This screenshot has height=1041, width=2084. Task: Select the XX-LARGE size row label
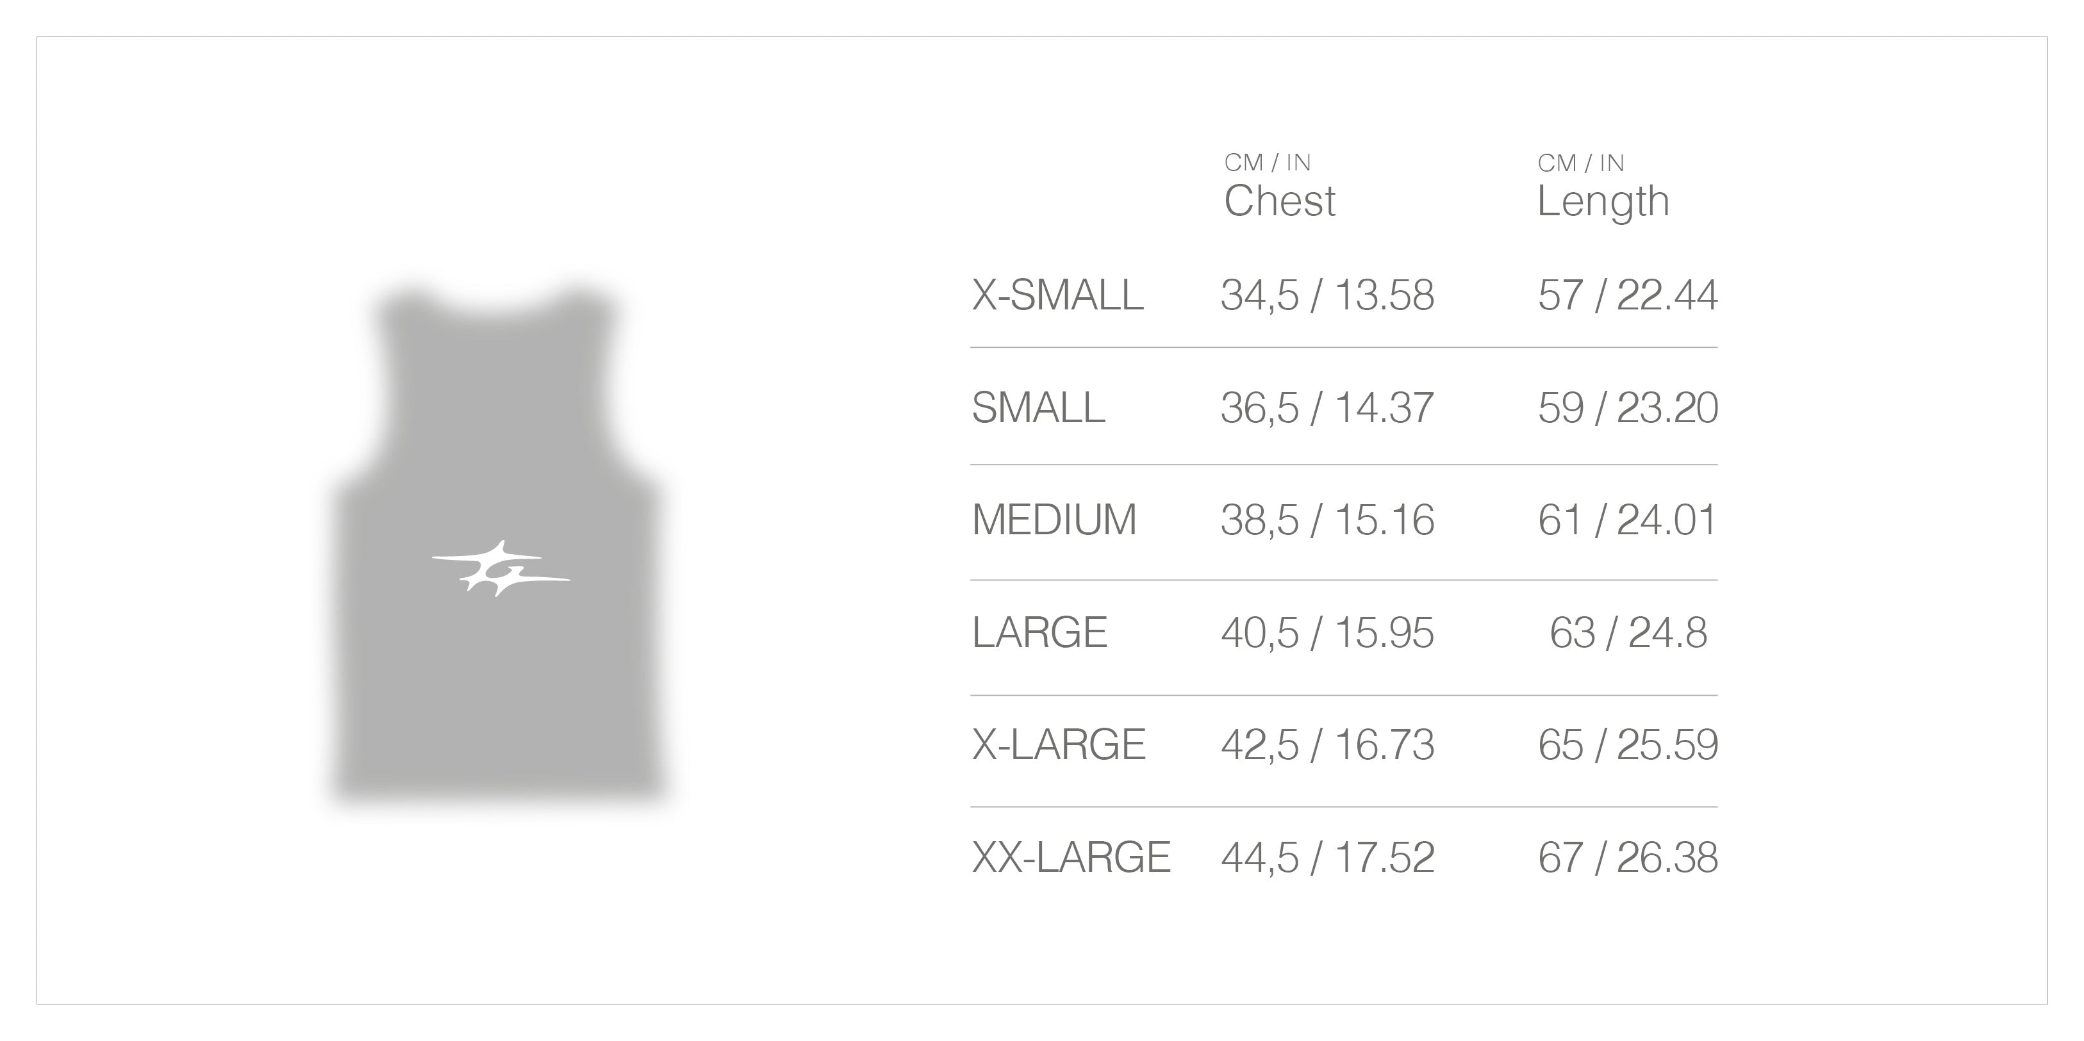(x=1070, y=857)
